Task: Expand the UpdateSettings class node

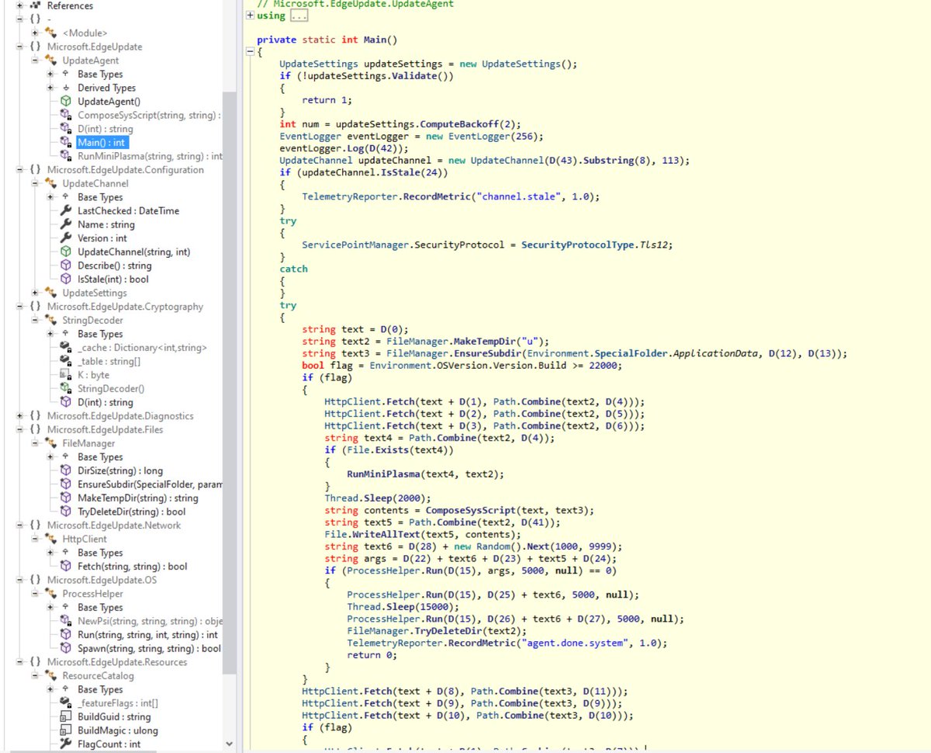Action: click(35, 293)
